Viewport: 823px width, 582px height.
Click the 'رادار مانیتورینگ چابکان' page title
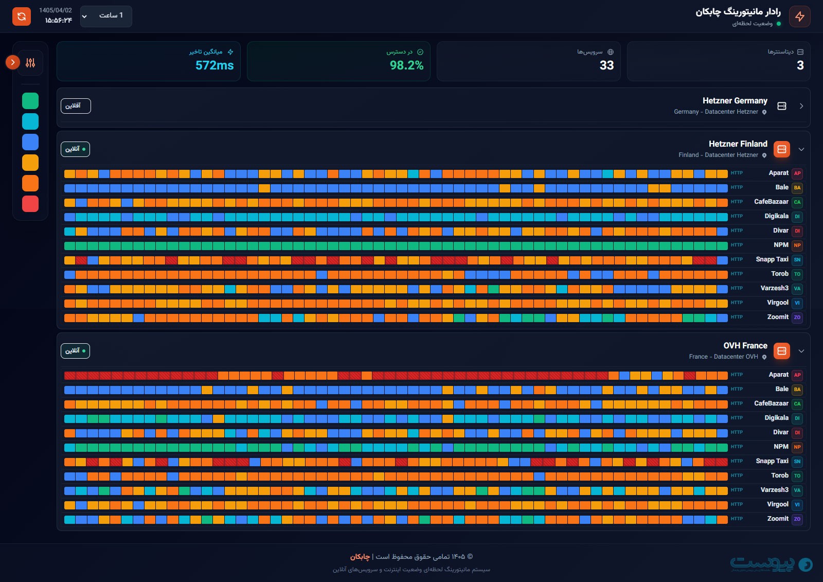point(738,12)
